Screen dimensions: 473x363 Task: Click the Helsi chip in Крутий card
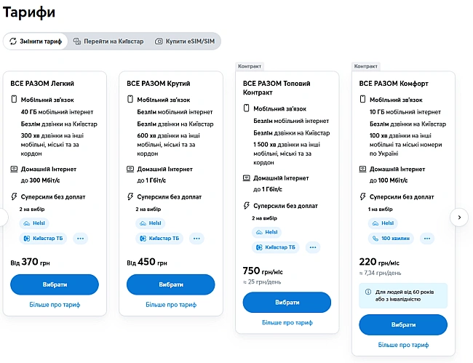(x=150, y=223)
